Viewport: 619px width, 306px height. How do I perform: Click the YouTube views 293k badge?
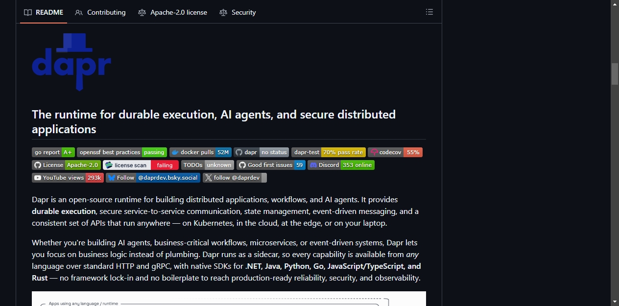click(68, 178)
